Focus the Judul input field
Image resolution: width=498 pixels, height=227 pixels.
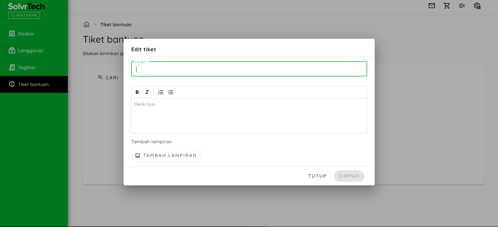coord(249,69)
